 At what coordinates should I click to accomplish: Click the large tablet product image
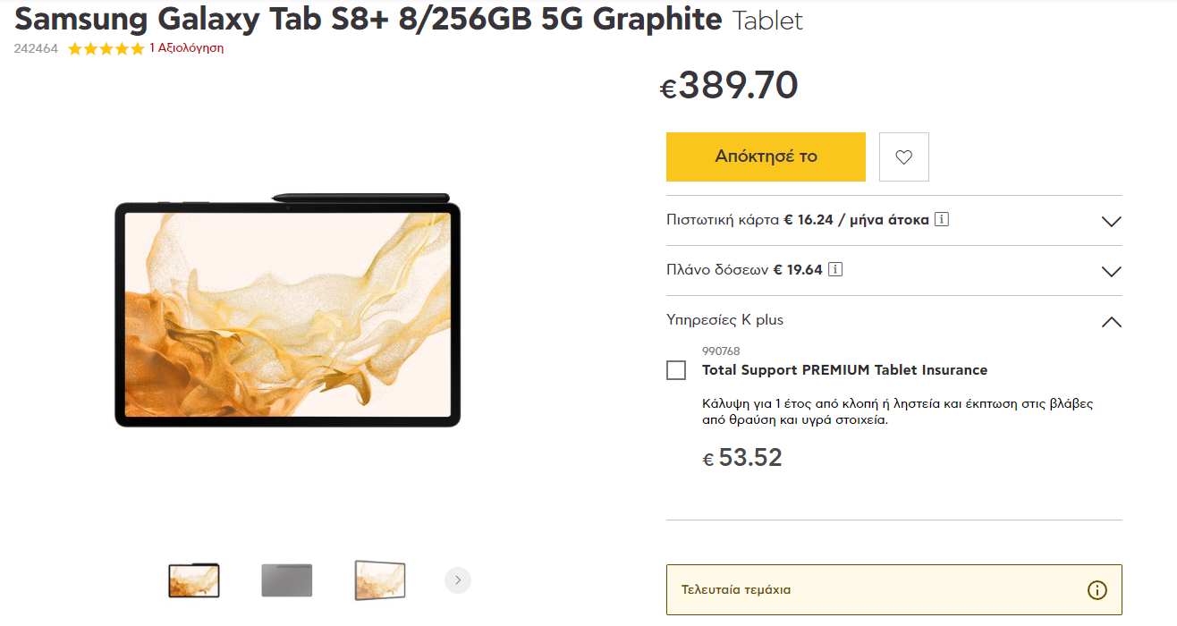287,313
